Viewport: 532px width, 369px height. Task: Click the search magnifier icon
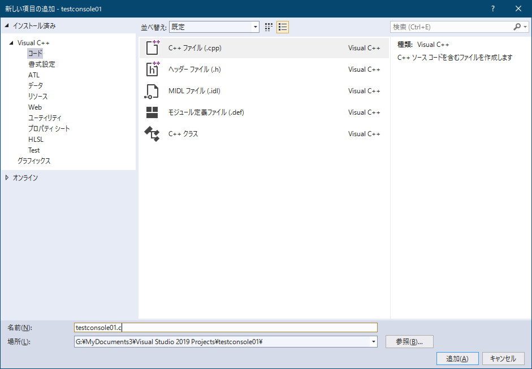click(517, 27)
